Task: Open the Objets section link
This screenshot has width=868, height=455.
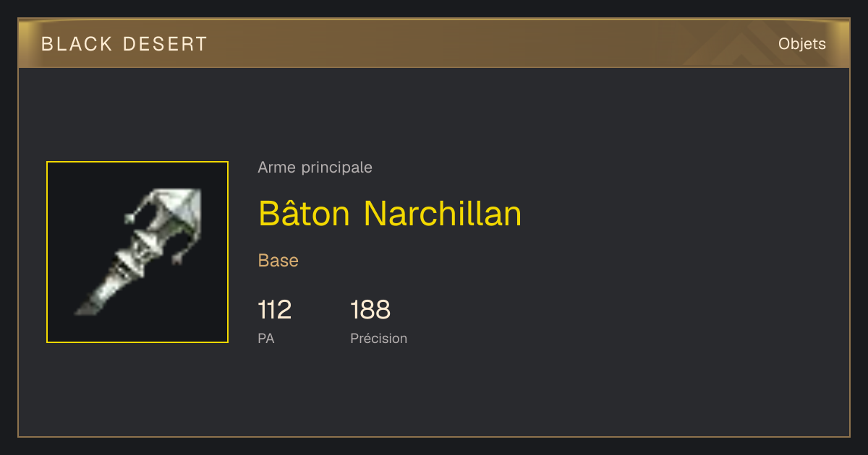Action: [x=802, y=44]
